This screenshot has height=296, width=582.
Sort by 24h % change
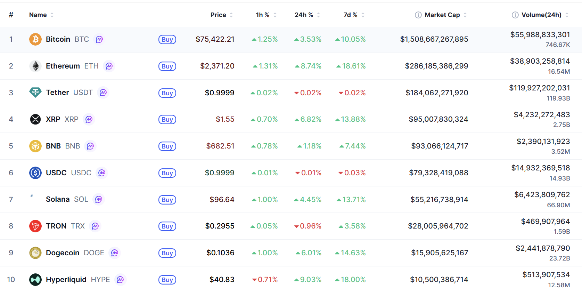tap(308, 15)
